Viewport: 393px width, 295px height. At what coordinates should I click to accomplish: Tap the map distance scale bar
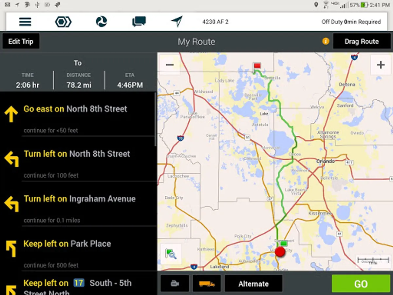(373, 261)
